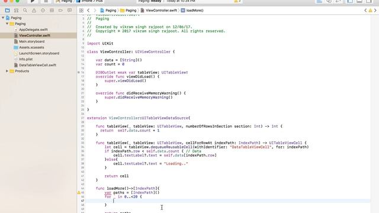Open Assets.xcassets catalog

[x=31, y=47]
